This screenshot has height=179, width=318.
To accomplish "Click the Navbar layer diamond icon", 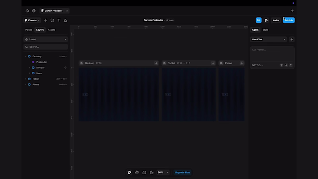I will pyautogui.click(x=65, y=68).
